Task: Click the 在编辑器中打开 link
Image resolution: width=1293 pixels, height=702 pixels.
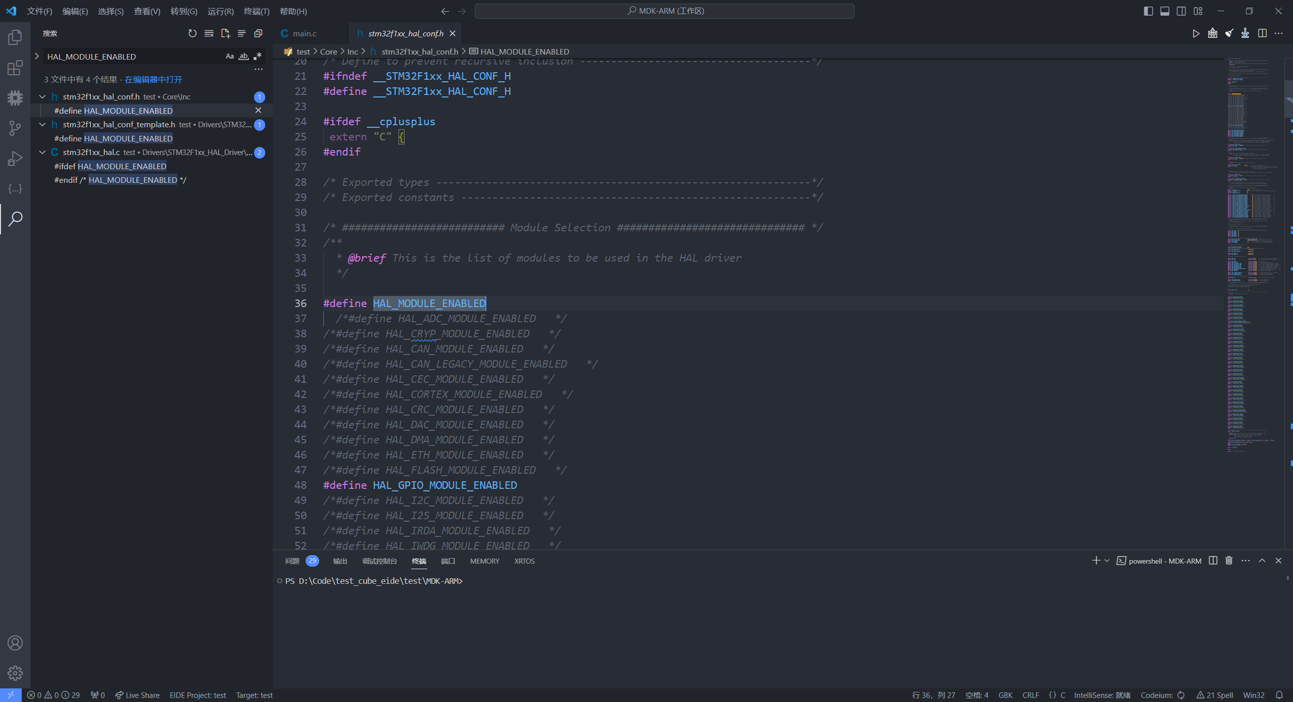Action: click(x=155, y=79)
